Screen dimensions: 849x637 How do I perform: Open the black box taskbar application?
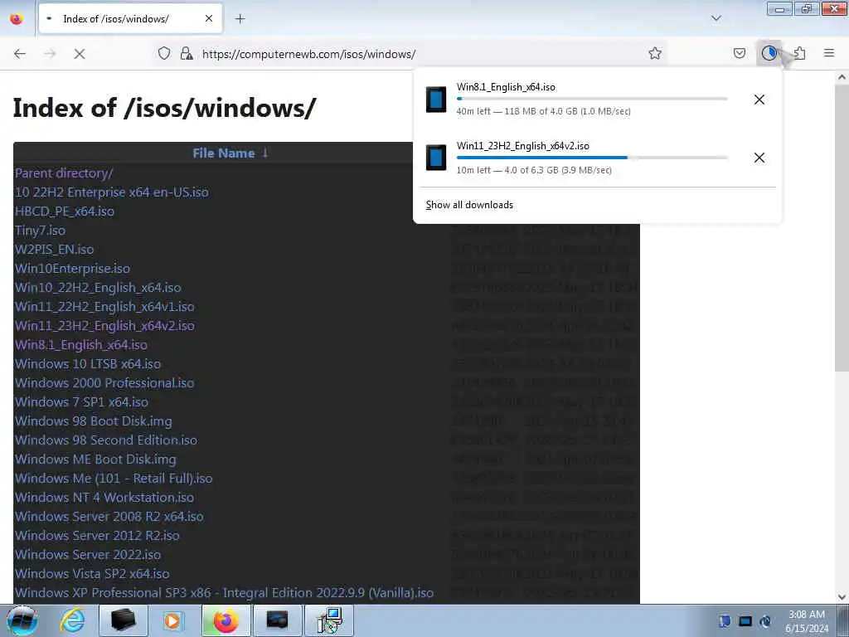123,620
